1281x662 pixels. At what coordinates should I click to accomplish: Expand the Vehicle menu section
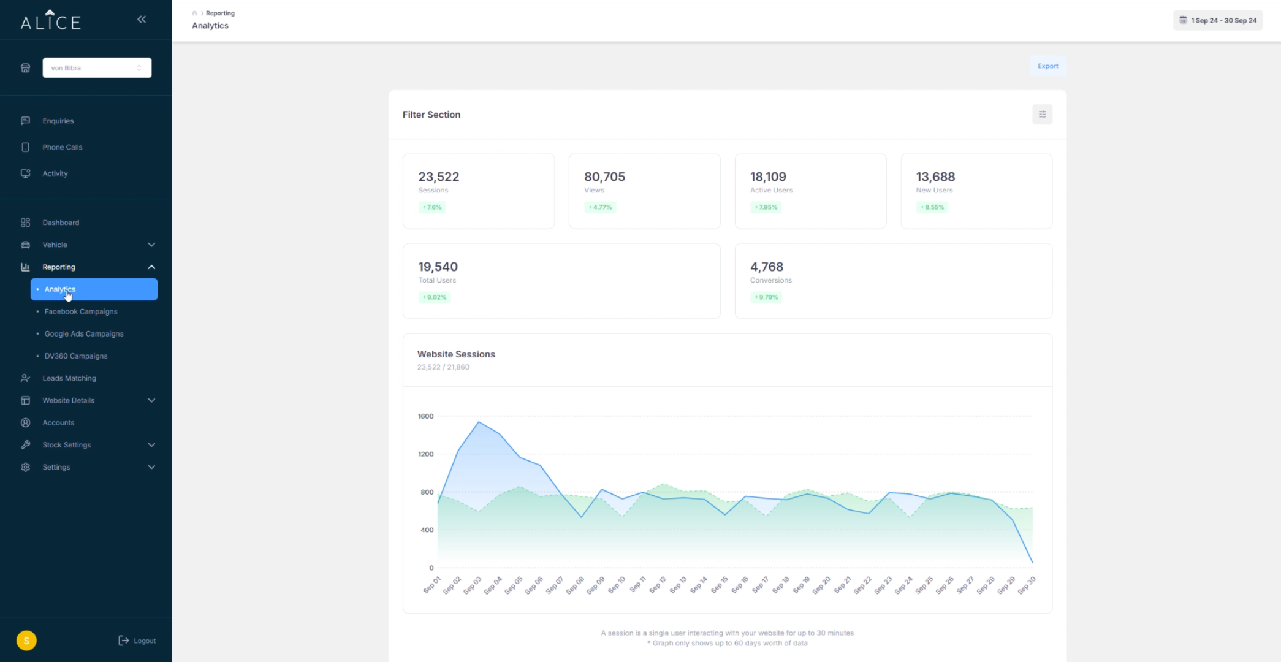(x=151, y=245)
